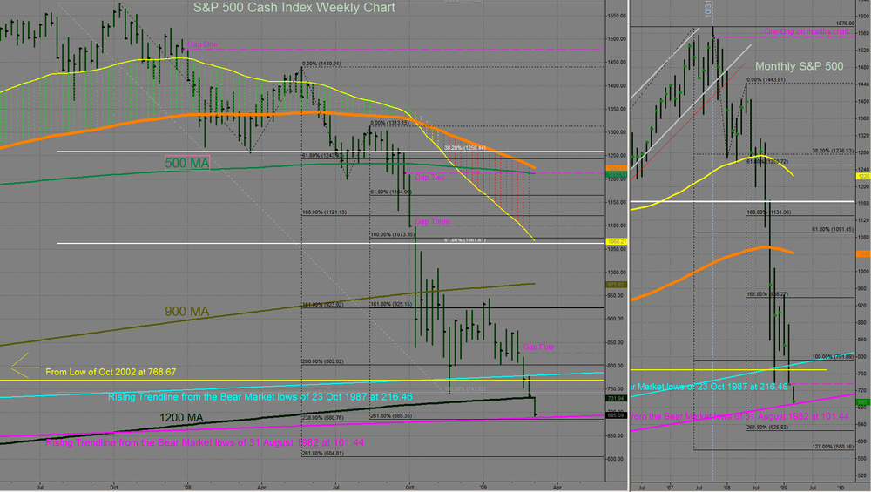Viewport: 871px width, 492px height.
Task: Click the '10/31' vertical date marker label
Action: (x=707, y=9)
